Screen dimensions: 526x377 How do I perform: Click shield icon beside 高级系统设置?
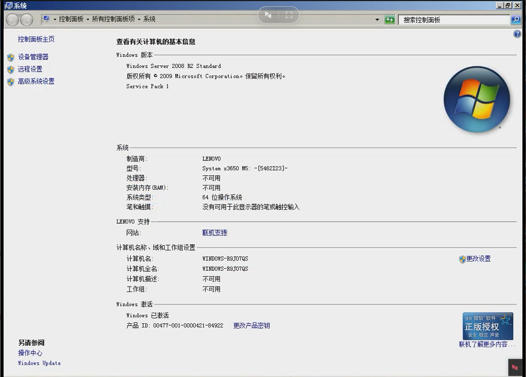[11, 82]
